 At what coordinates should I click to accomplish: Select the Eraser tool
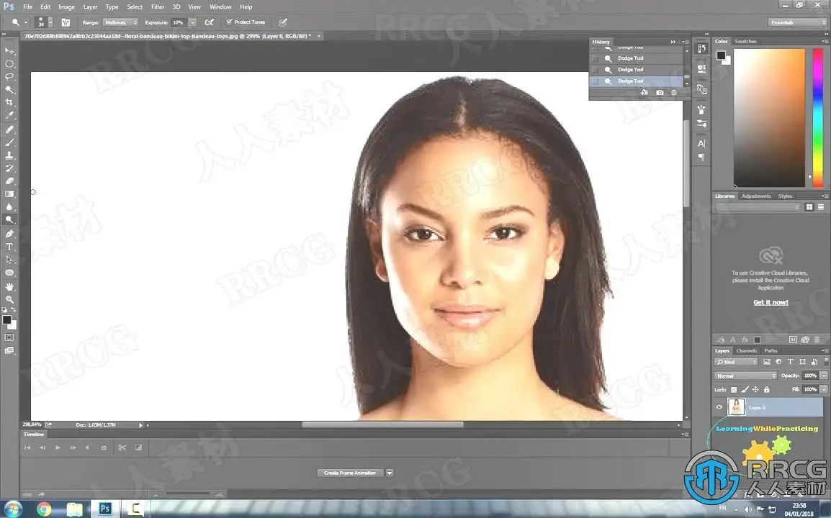[x=9, y=181]
